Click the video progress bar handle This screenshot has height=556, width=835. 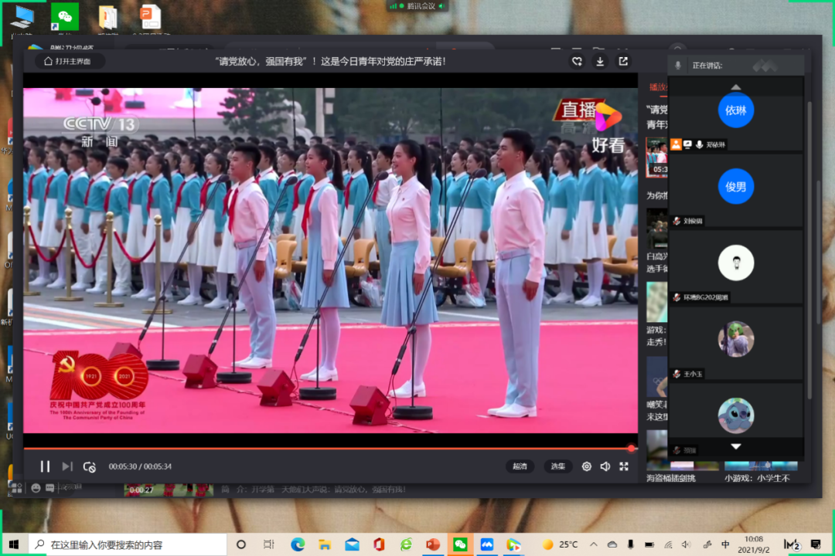[632, 448]
